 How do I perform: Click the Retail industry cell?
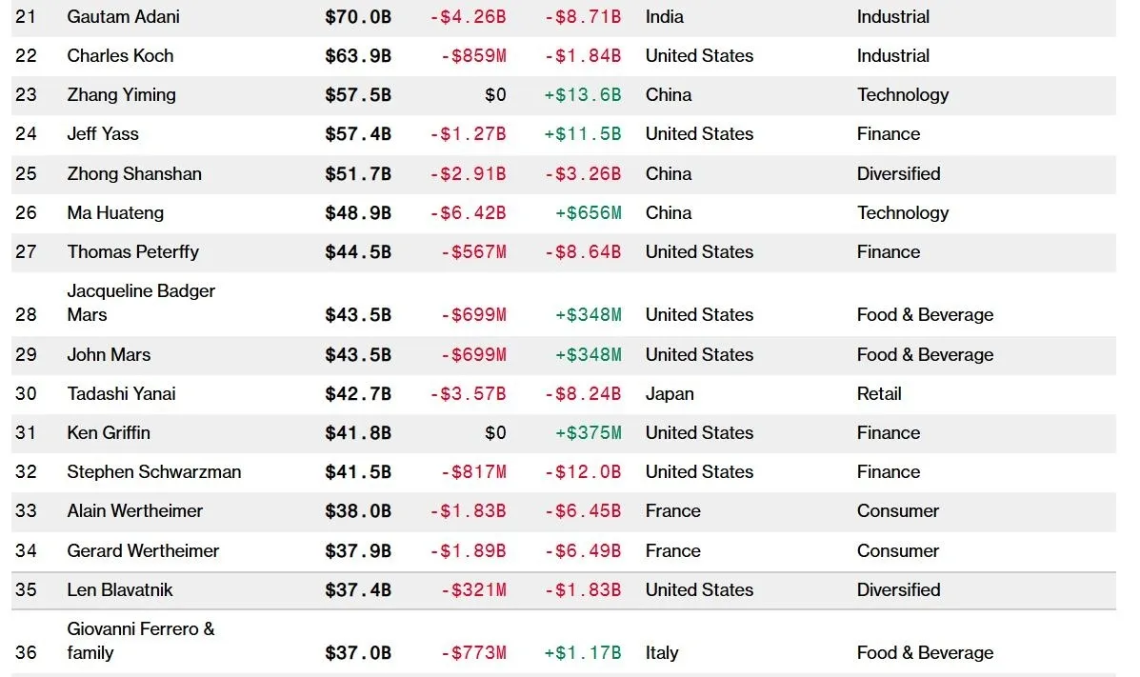[x=879, y=393]
